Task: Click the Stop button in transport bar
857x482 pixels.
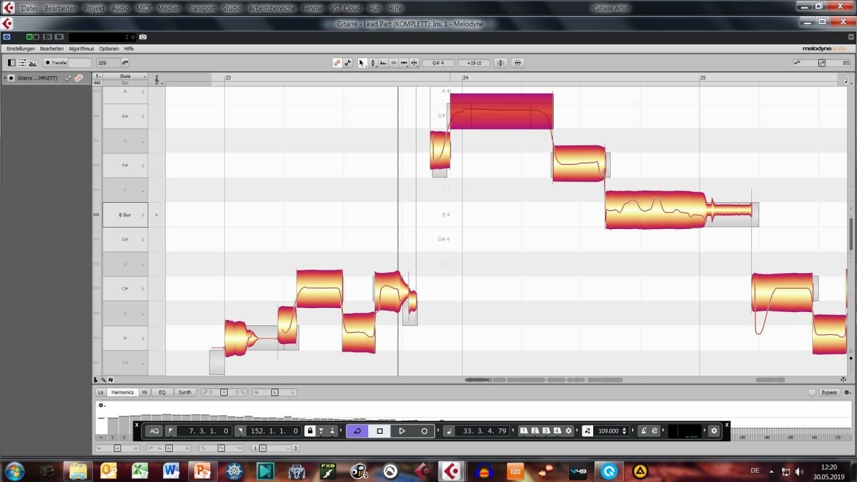Action: pos(380,431)
